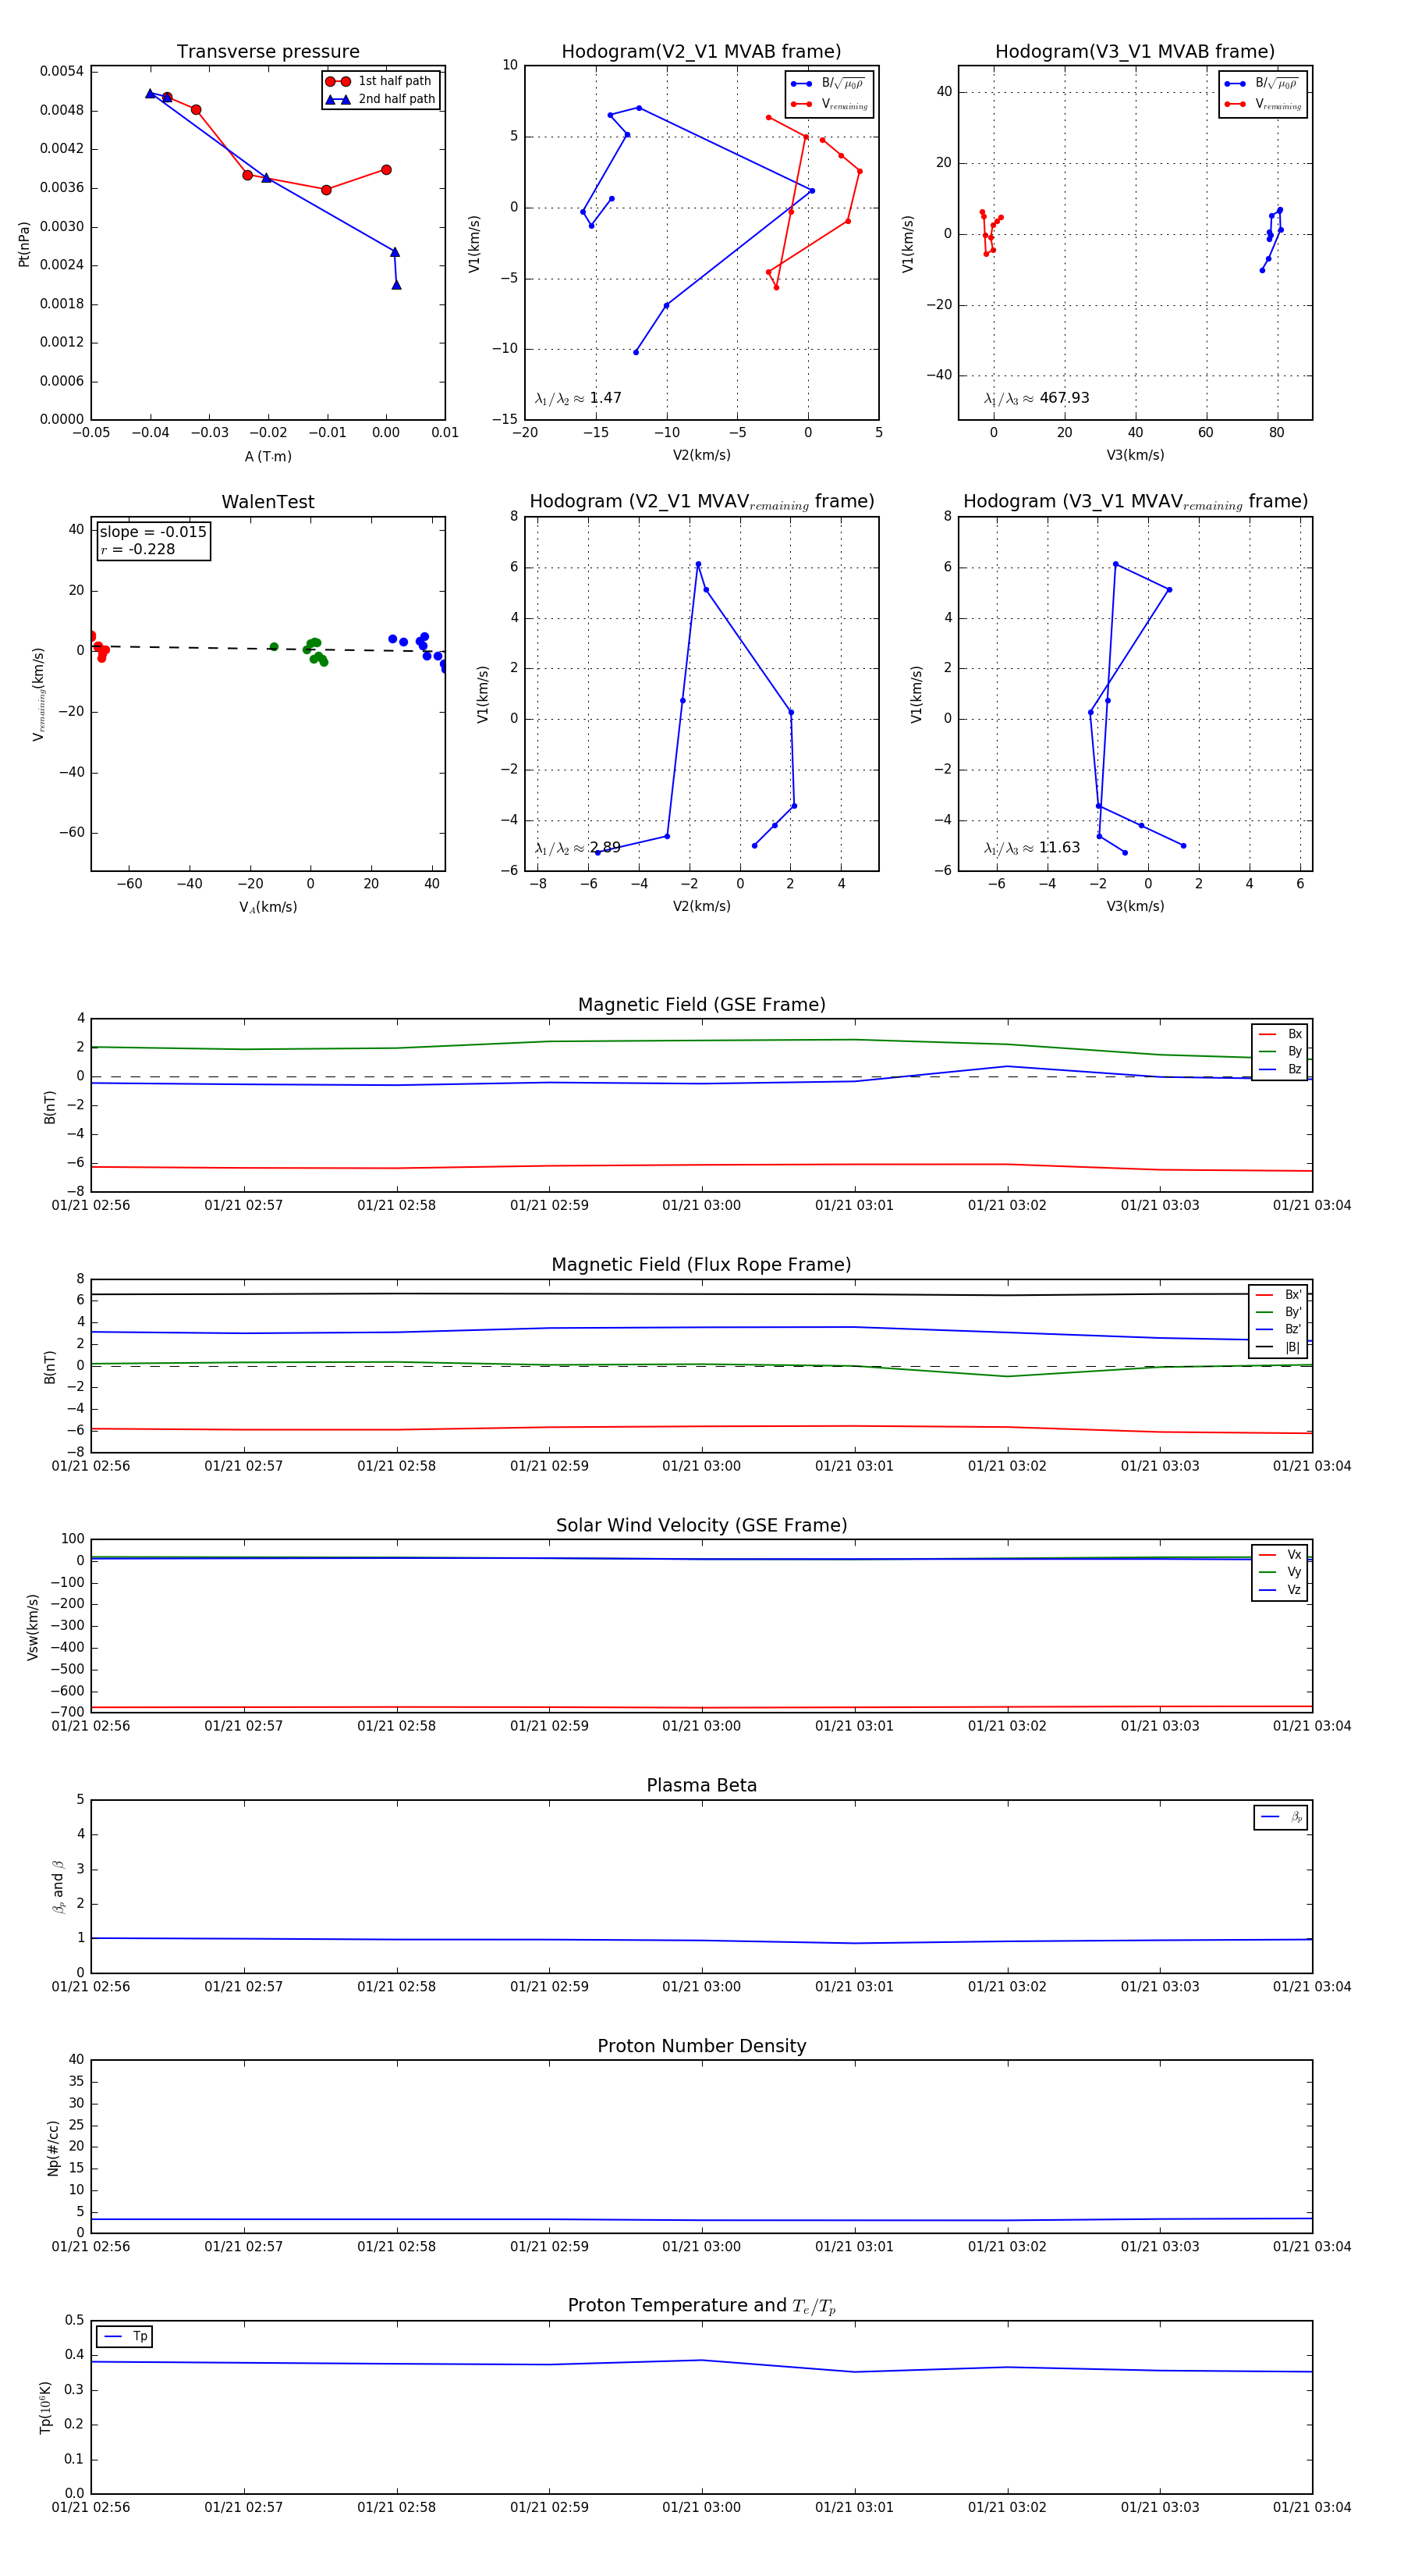The image size is (1404, 2576).
Task: Click "V2(km/s)" label under V2_V1 MVAB hodogram
Action: [x=701, y=455]
